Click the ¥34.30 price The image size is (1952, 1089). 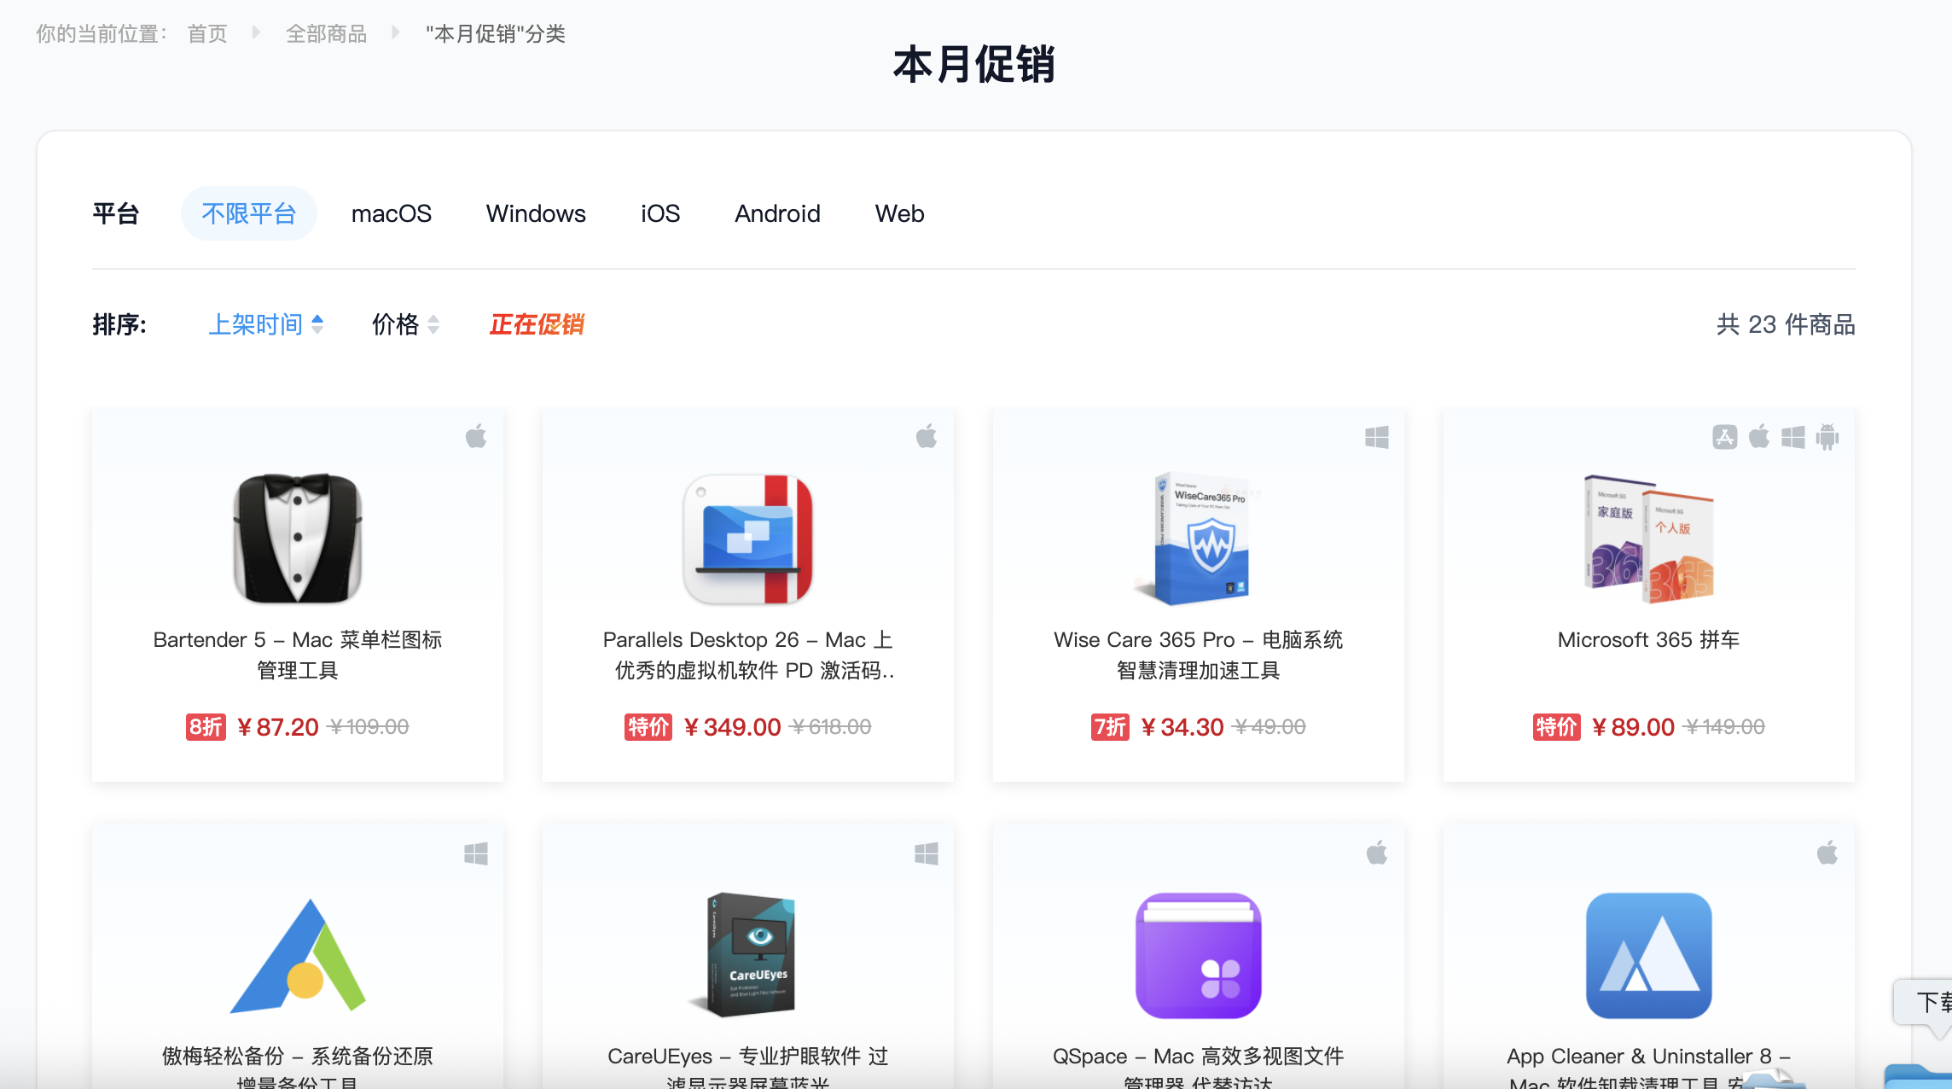point(1182,727)
